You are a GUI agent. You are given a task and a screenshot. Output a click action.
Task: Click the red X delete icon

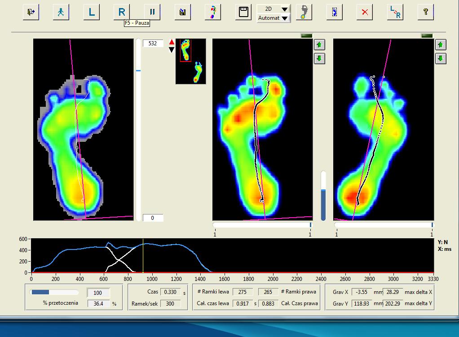365,12
